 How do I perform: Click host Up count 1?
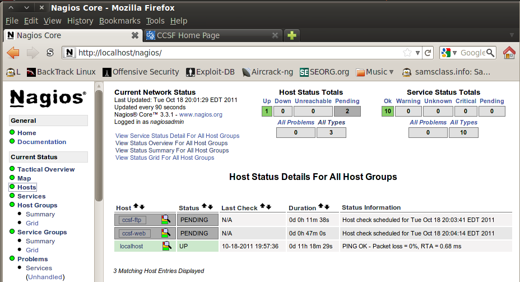pos(267,111)
